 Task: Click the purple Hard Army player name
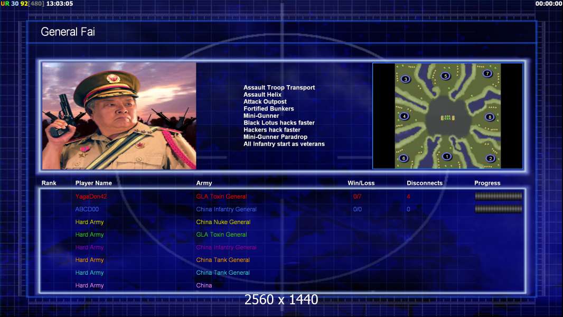(89, 247)
